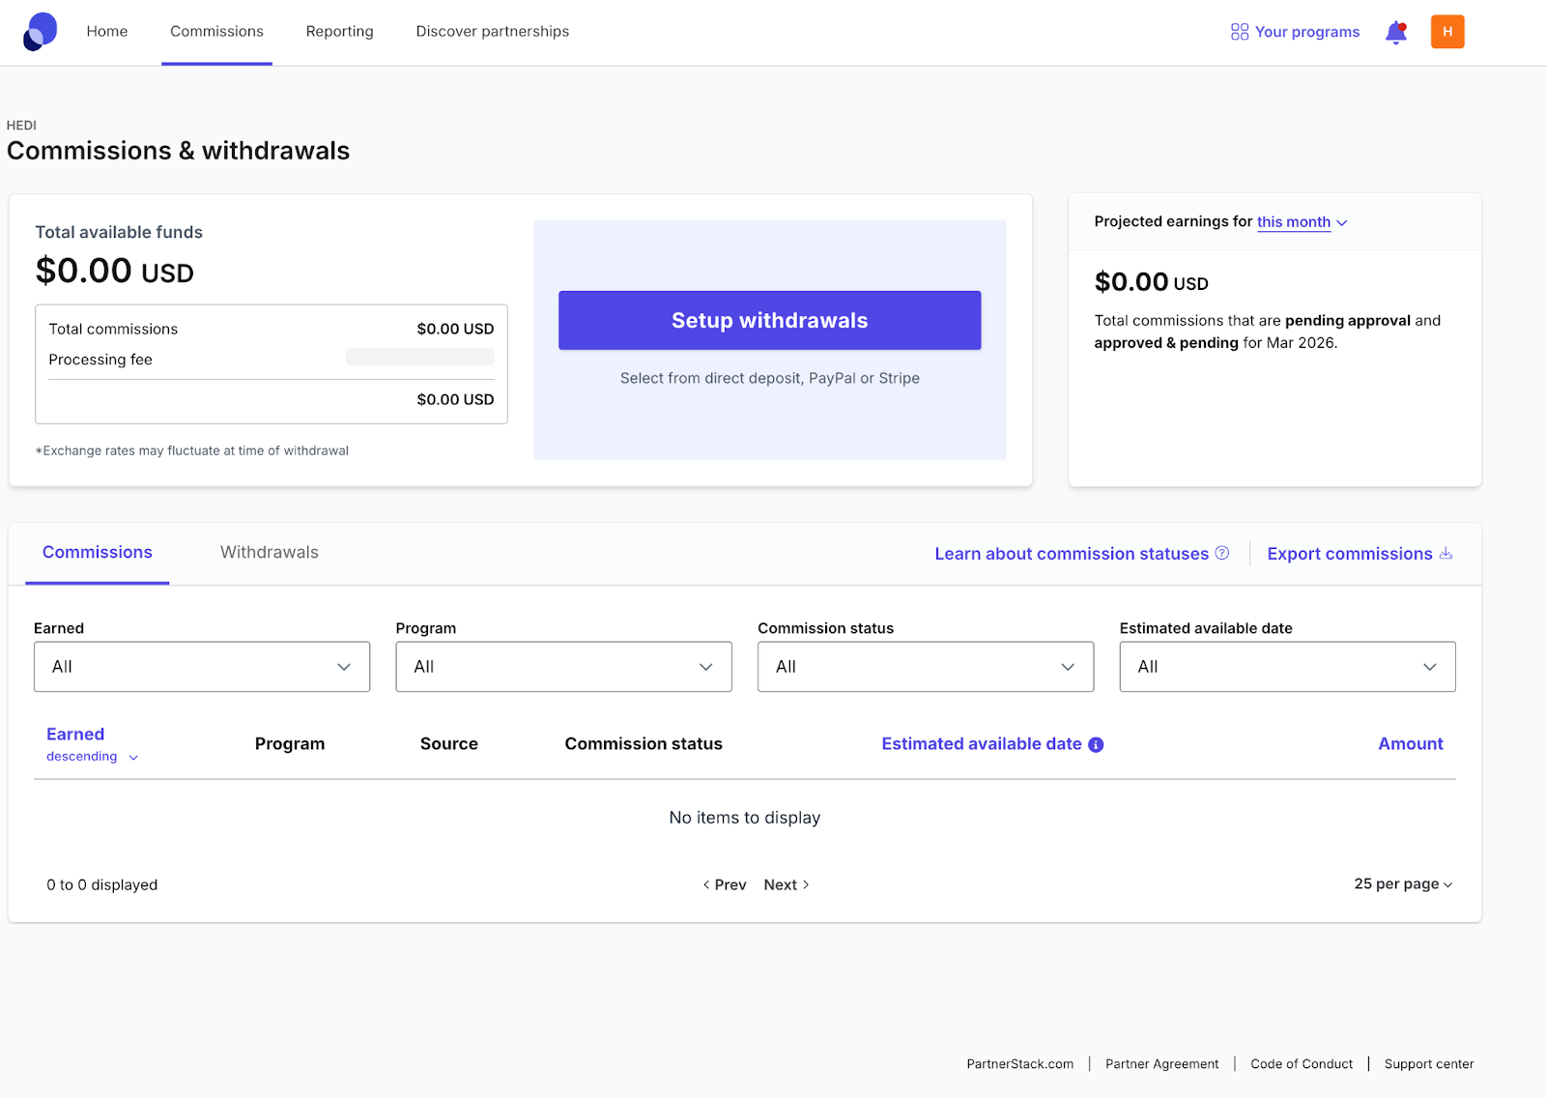
Task: Open the Program filter dropdown
Action: pos(563,667)
